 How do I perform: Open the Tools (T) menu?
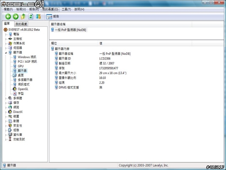(x=66, y=10)
